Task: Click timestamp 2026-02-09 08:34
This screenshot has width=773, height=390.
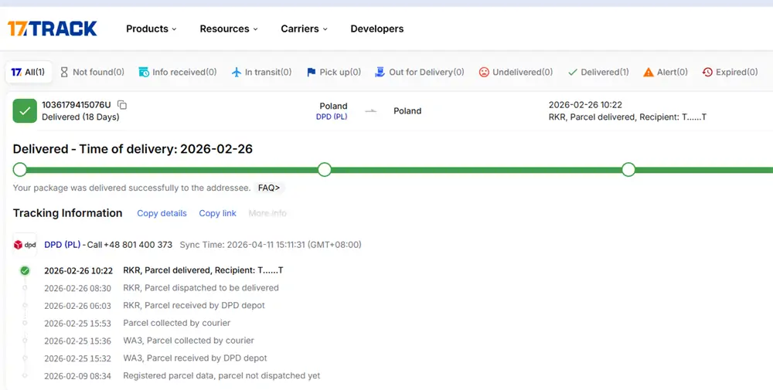Action: [x=77, y=376]
